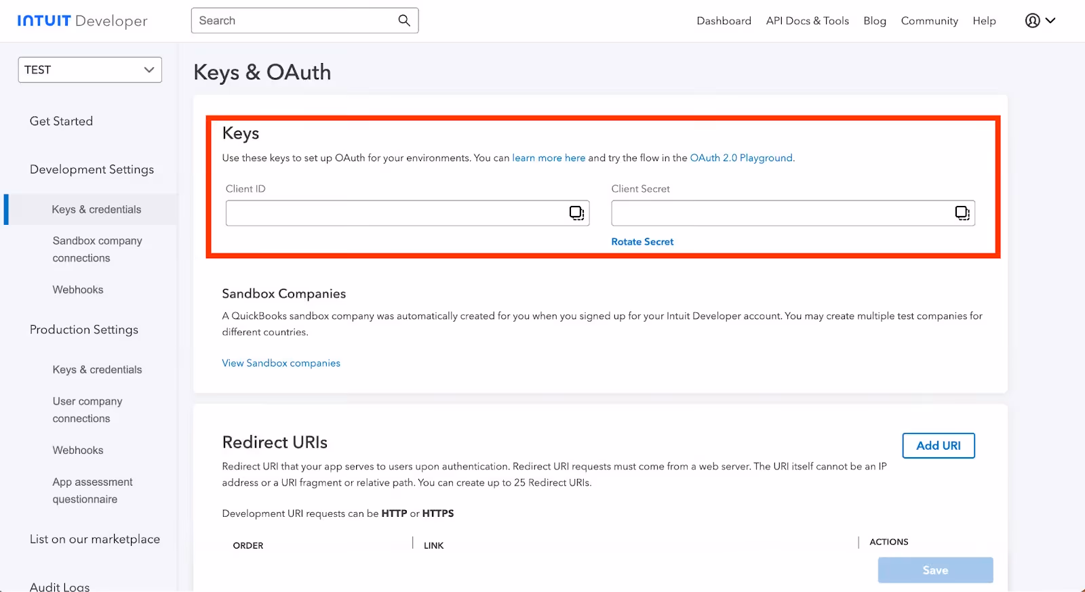Viewport: 1085px width, 592px height.
Task: Open Production Keys & credentials
Action: [97, 370]
